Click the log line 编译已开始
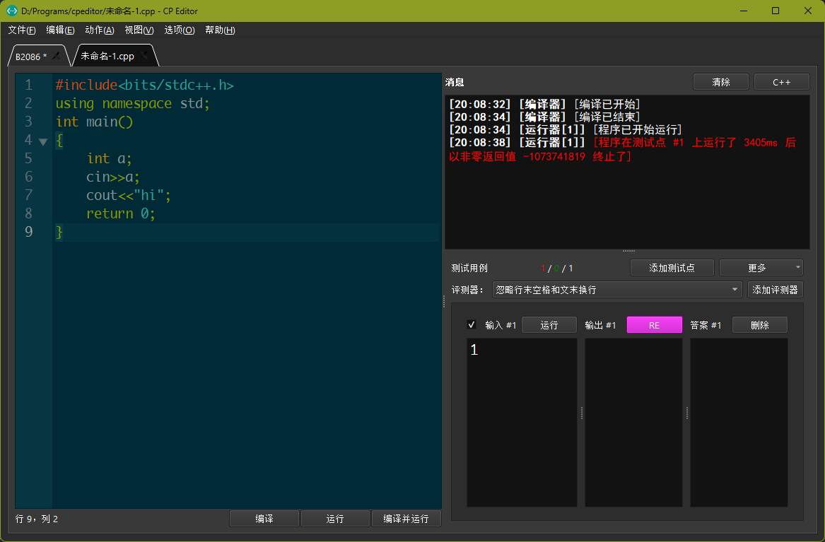 pyautogui.click(x=544, y=104)
